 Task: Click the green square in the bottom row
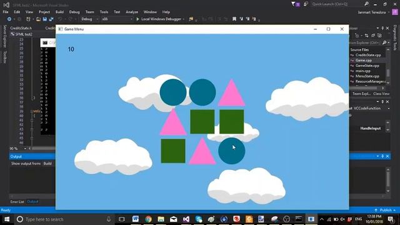click(173, 151)
